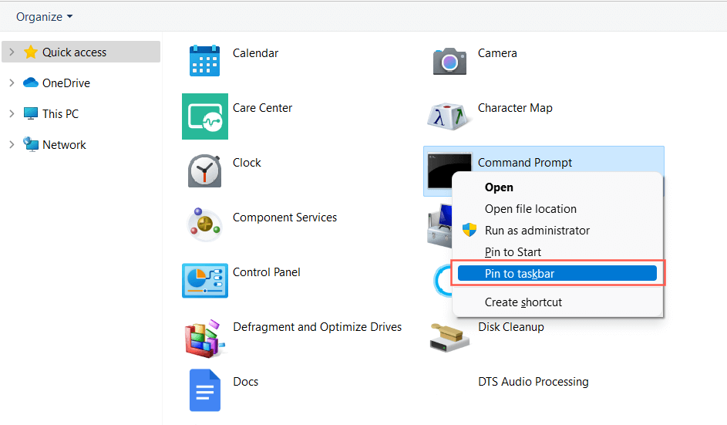Click the Care Center icon
727x425 pixels.
pyautogui.click(x=204, y=116)
